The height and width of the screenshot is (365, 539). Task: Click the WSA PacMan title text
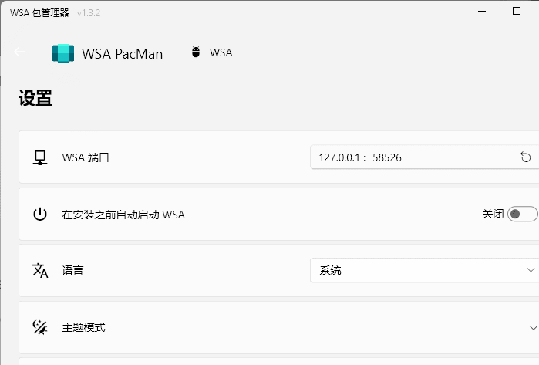click(x=123, y=54)
